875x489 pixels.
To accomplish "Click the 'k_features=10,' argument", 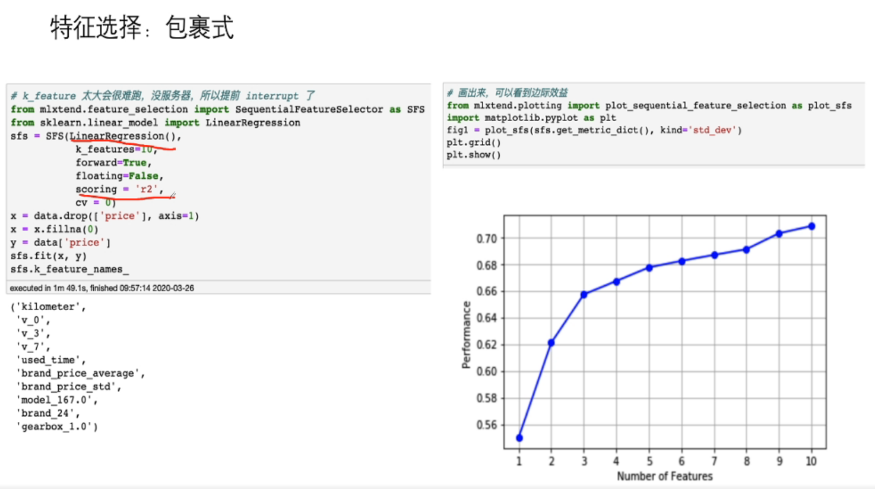I will [116, 149].
